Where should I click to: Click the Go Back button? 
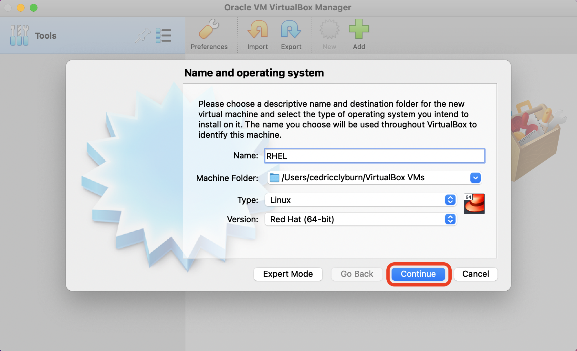pyautogui.click(x=357, y=274)
